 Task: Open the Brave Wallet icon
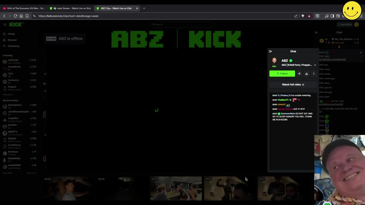(338, 16)
